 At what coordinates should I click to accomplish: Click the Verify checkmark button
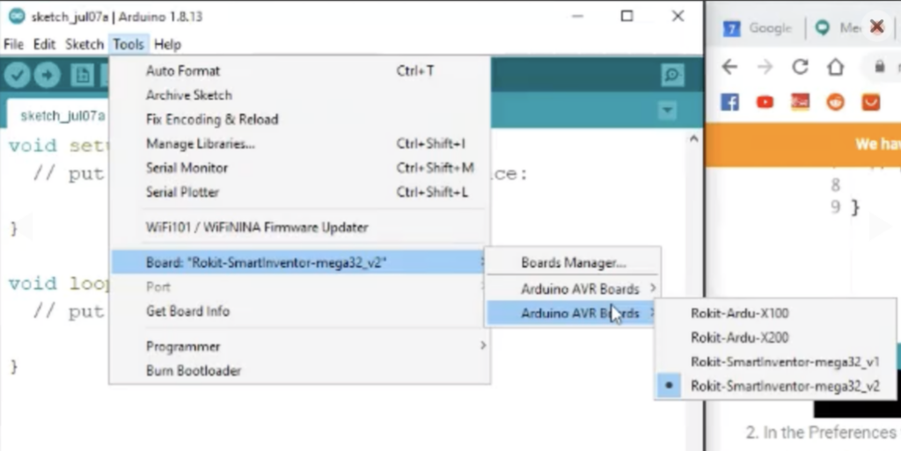tap(18, 76)
